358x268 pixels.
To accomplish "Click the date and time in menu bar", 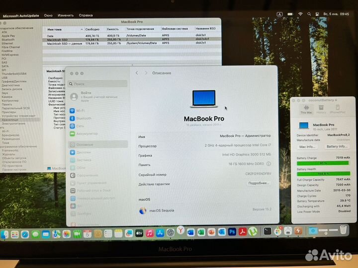I will tap(336, 14).
